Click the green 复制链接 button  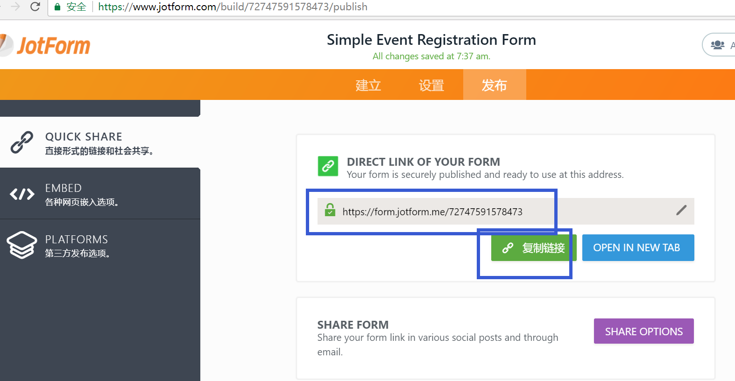[534, 248]
